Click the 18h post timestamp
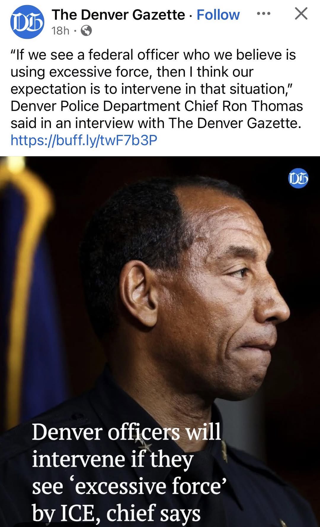The image size is (320, 527). pyautogui.click(x=60, y=30)
